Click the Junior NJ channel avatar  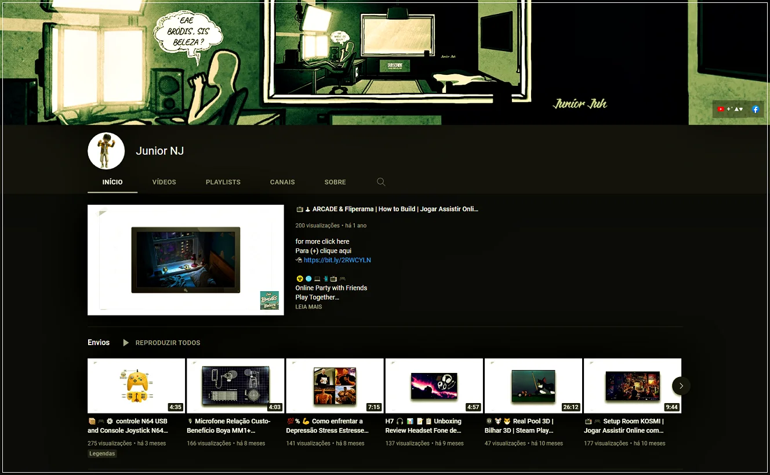pos(106,151)
